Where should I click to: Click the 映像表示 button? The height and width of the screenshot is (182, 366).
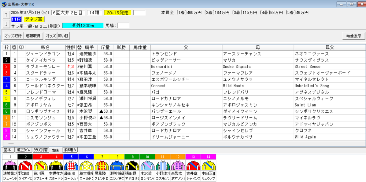pyautogui.click(x=354, y=36)
